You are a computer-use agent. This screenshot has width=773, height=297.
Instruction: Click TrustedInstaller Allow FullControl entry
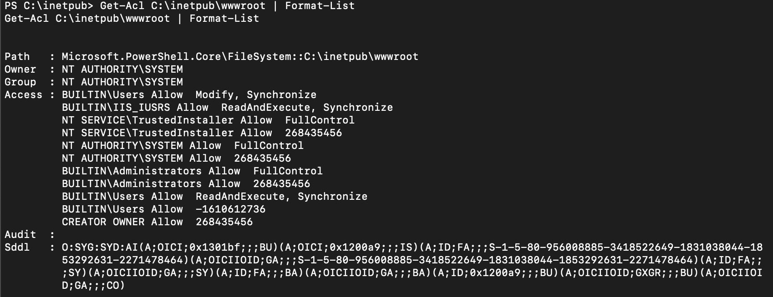point(208,120)
